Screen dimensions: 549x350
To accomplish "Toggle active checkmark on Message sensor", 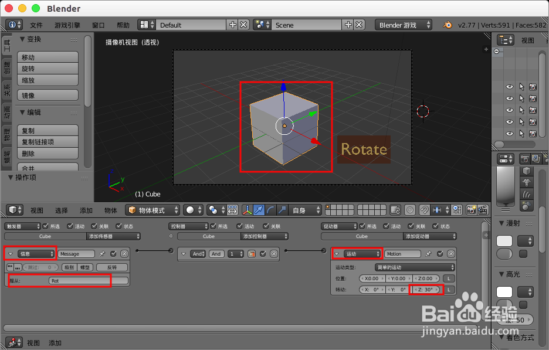I will [x=113, y=254].
